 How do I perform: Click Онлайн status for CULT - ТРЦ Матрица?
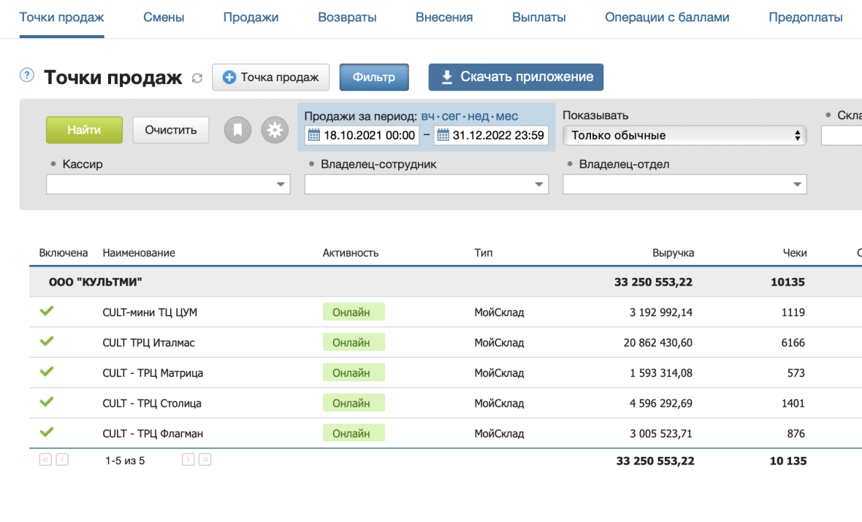tap(354, 372)
